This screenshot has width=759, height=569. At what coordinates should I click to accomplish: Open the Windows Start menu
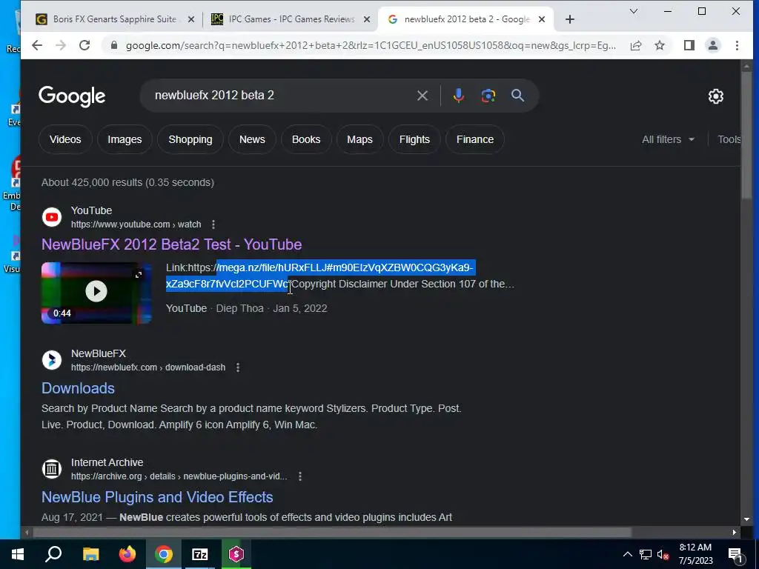pyautogui.click(x=18, y=554)
